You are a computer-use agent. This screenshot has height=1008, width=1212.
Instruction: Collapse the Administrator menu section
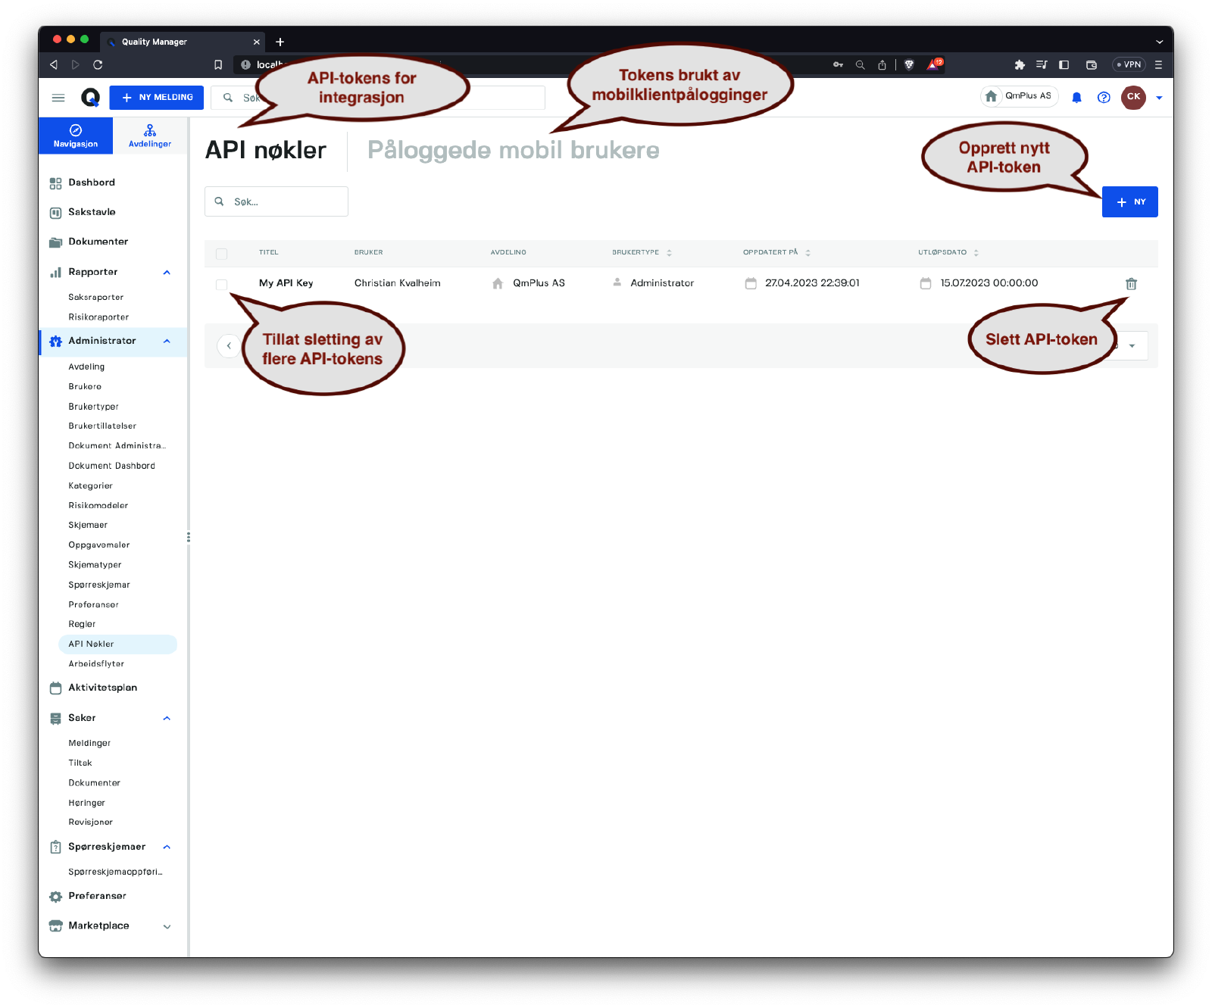tap(167, 342)
